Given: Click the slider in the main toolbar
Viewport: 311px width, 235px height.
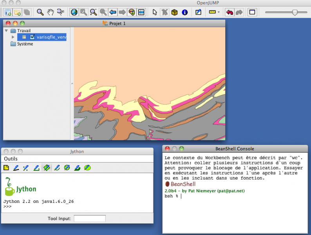Looking at the screenshot, I should [295, 13].
